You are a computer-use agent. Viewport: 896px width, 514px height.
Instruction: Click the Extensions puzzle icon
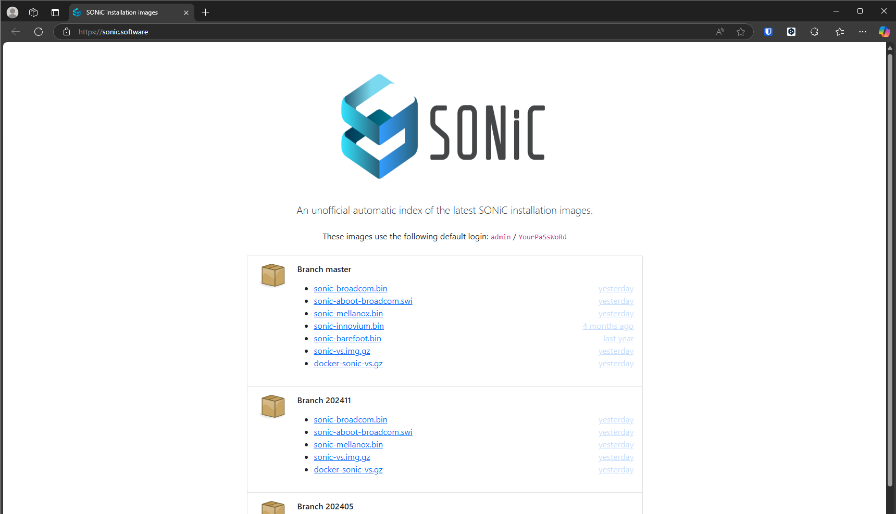[814, 32]
